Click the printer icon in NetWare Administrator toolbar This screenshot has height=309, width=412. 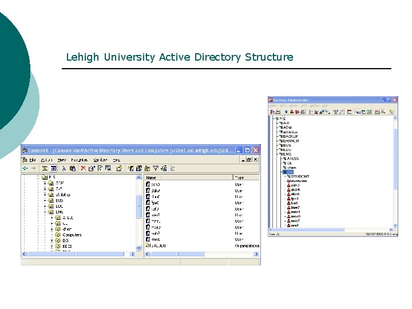pyautogui.click(x=278, y=112)
